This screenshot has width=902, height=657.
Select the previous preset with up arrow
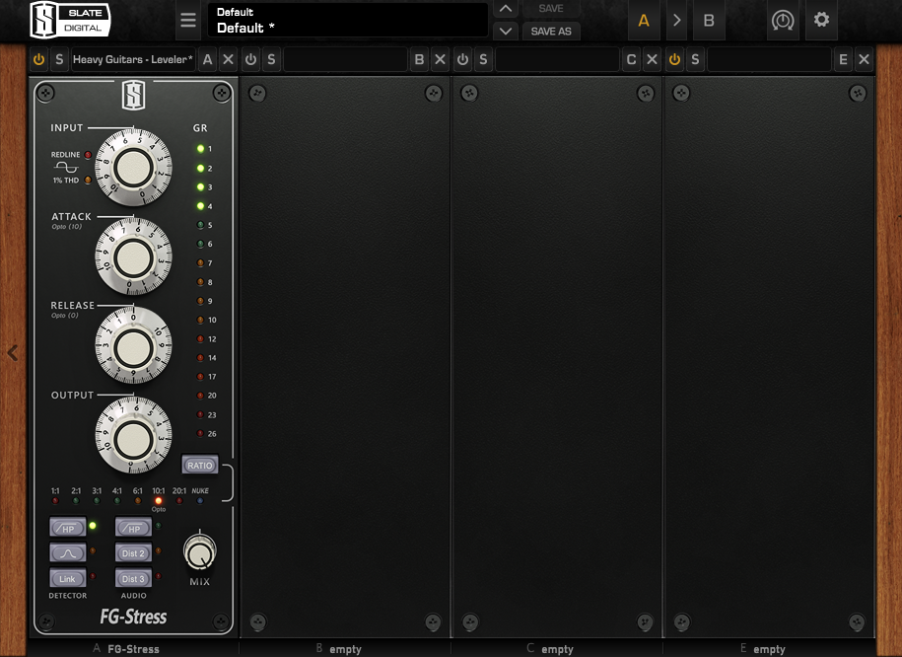(x=505, y=9)
